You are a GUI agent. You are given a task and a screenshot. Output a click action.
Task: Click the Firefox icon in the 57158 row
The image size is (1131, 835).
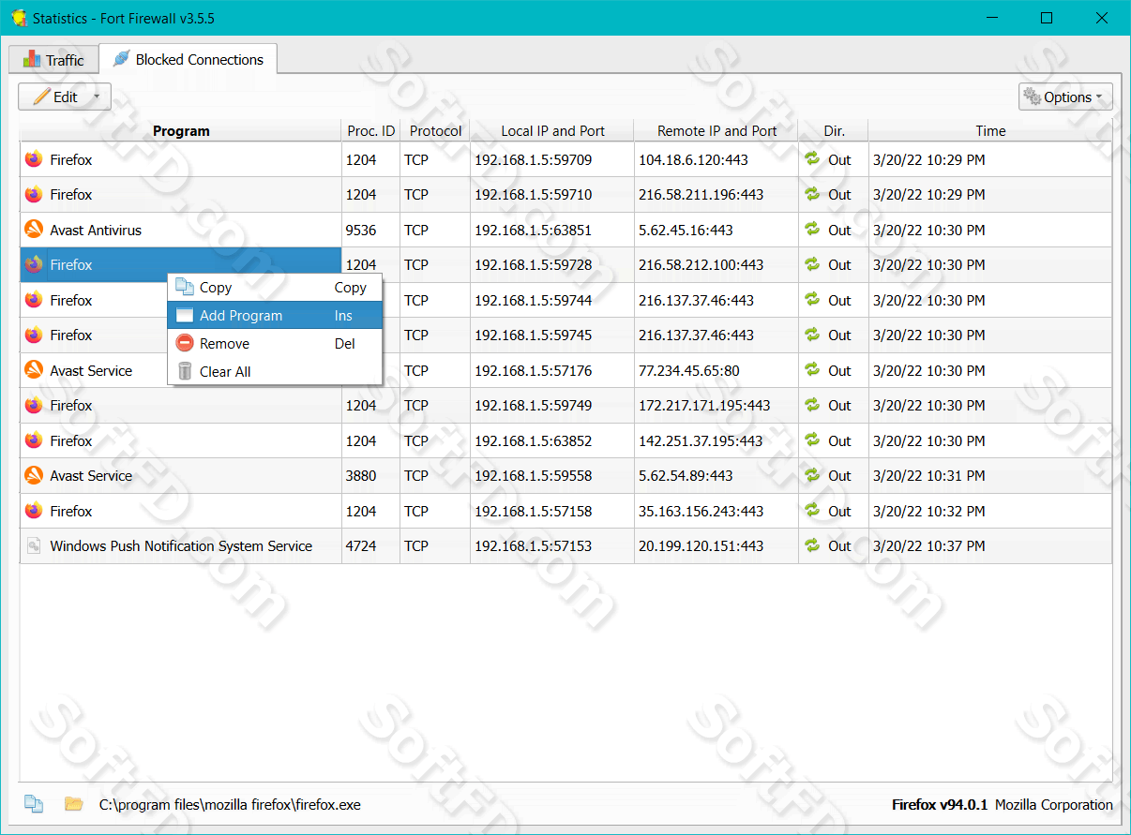(x=34, y=511)
